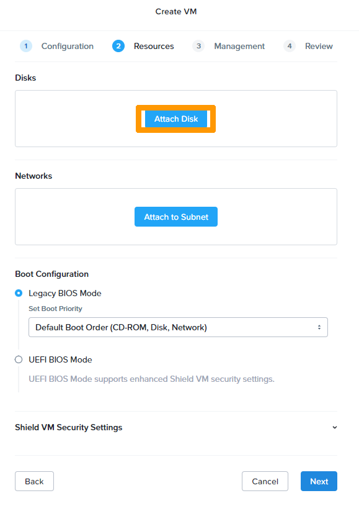Switch boot mode to UEFI
Viewport: 359px width, 506px height.
(x=18, y=359)
